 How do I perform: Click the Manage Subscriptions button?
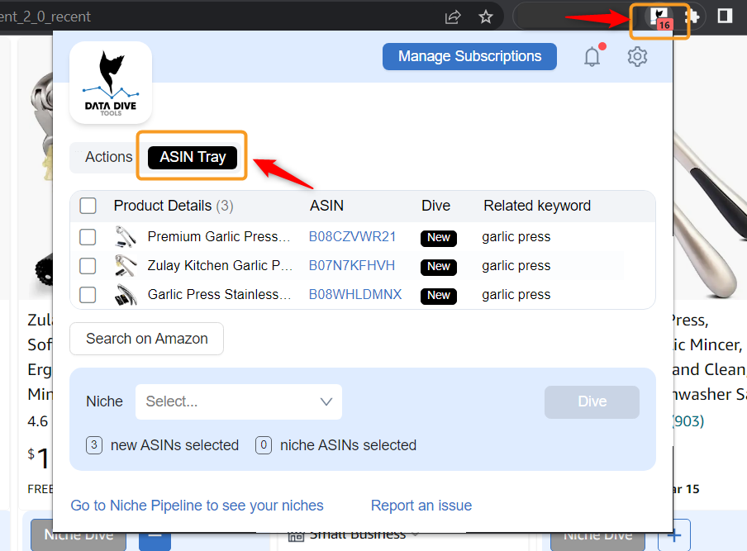click(469, 56)
